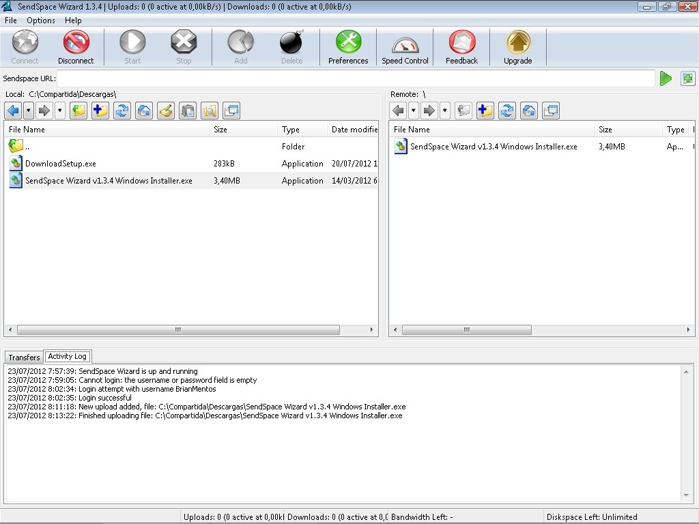Screen dimensions: 699x524
Task: Open Local back-history dropdown arrow
Action: pos(29,111)
